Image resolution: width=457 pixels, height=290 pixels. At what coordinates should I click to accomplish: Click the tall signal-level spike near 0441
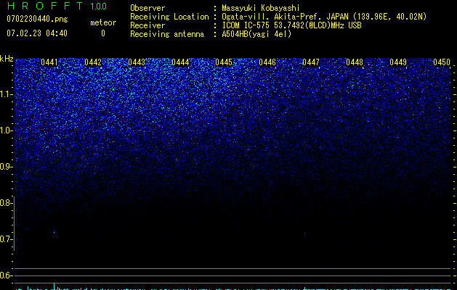point(54,286)
